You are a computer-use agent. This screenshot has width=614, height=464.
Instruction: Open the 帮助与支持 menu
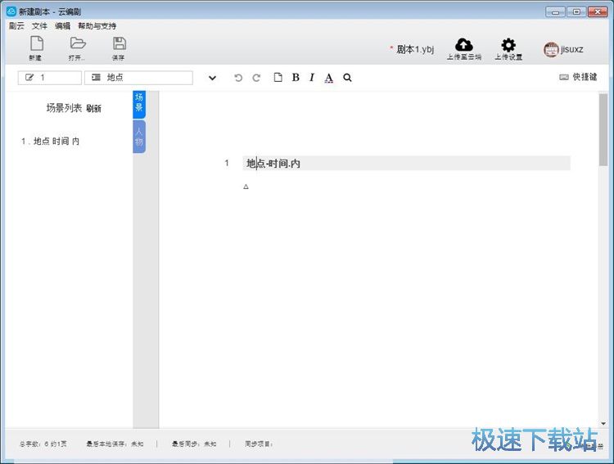[97, 26]
